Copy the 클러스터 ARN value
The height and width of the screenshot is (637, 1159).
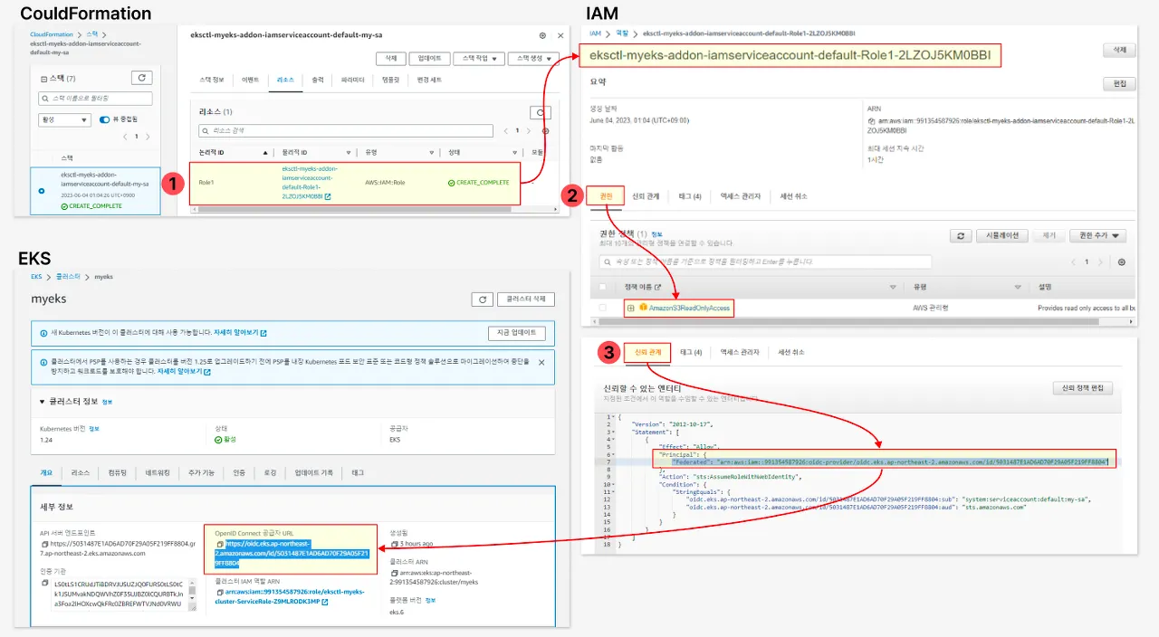tap(394, 573)
